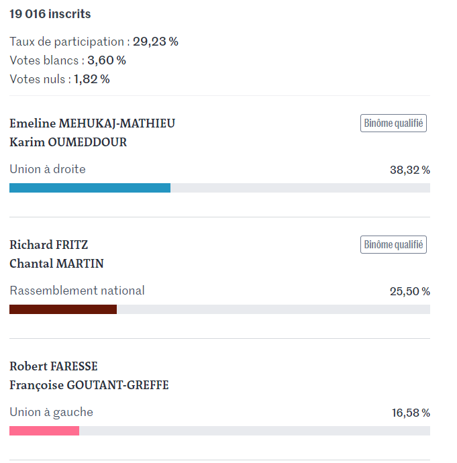Image resolution: width=457 pixels, height=463 pixels.
Task: Click the dark red Rassemblement national bar
Action: 63,309
